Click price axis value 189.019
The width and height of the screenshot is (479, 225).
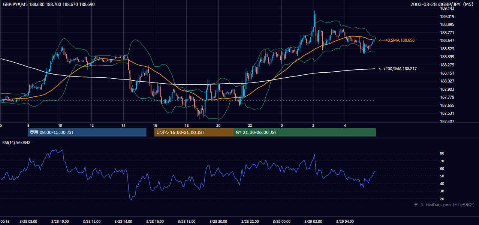coord(447,16)
